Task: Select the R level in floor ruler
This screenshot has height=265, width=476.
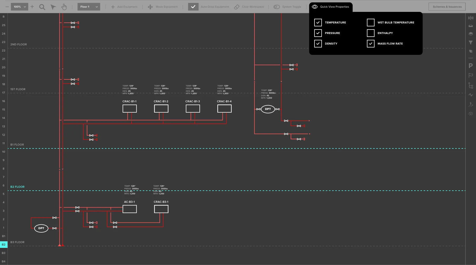Action: point(4,17)
